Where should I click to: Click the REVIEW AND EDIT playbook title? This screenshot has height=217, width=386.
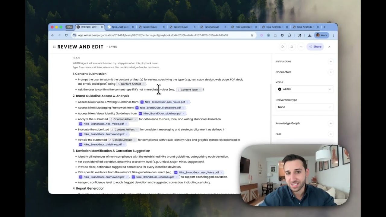coord(80,47)
